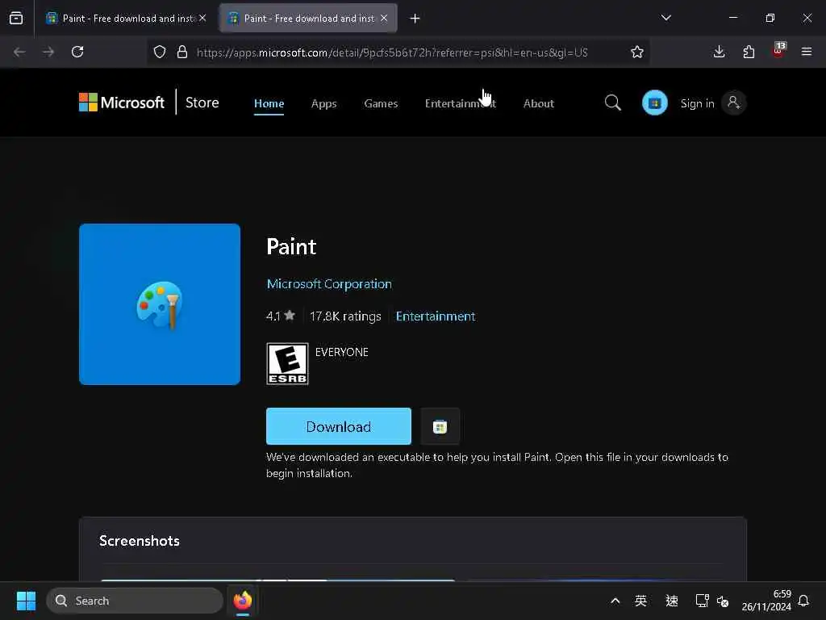Click the 英 input language indicator

tap(640, 601)
